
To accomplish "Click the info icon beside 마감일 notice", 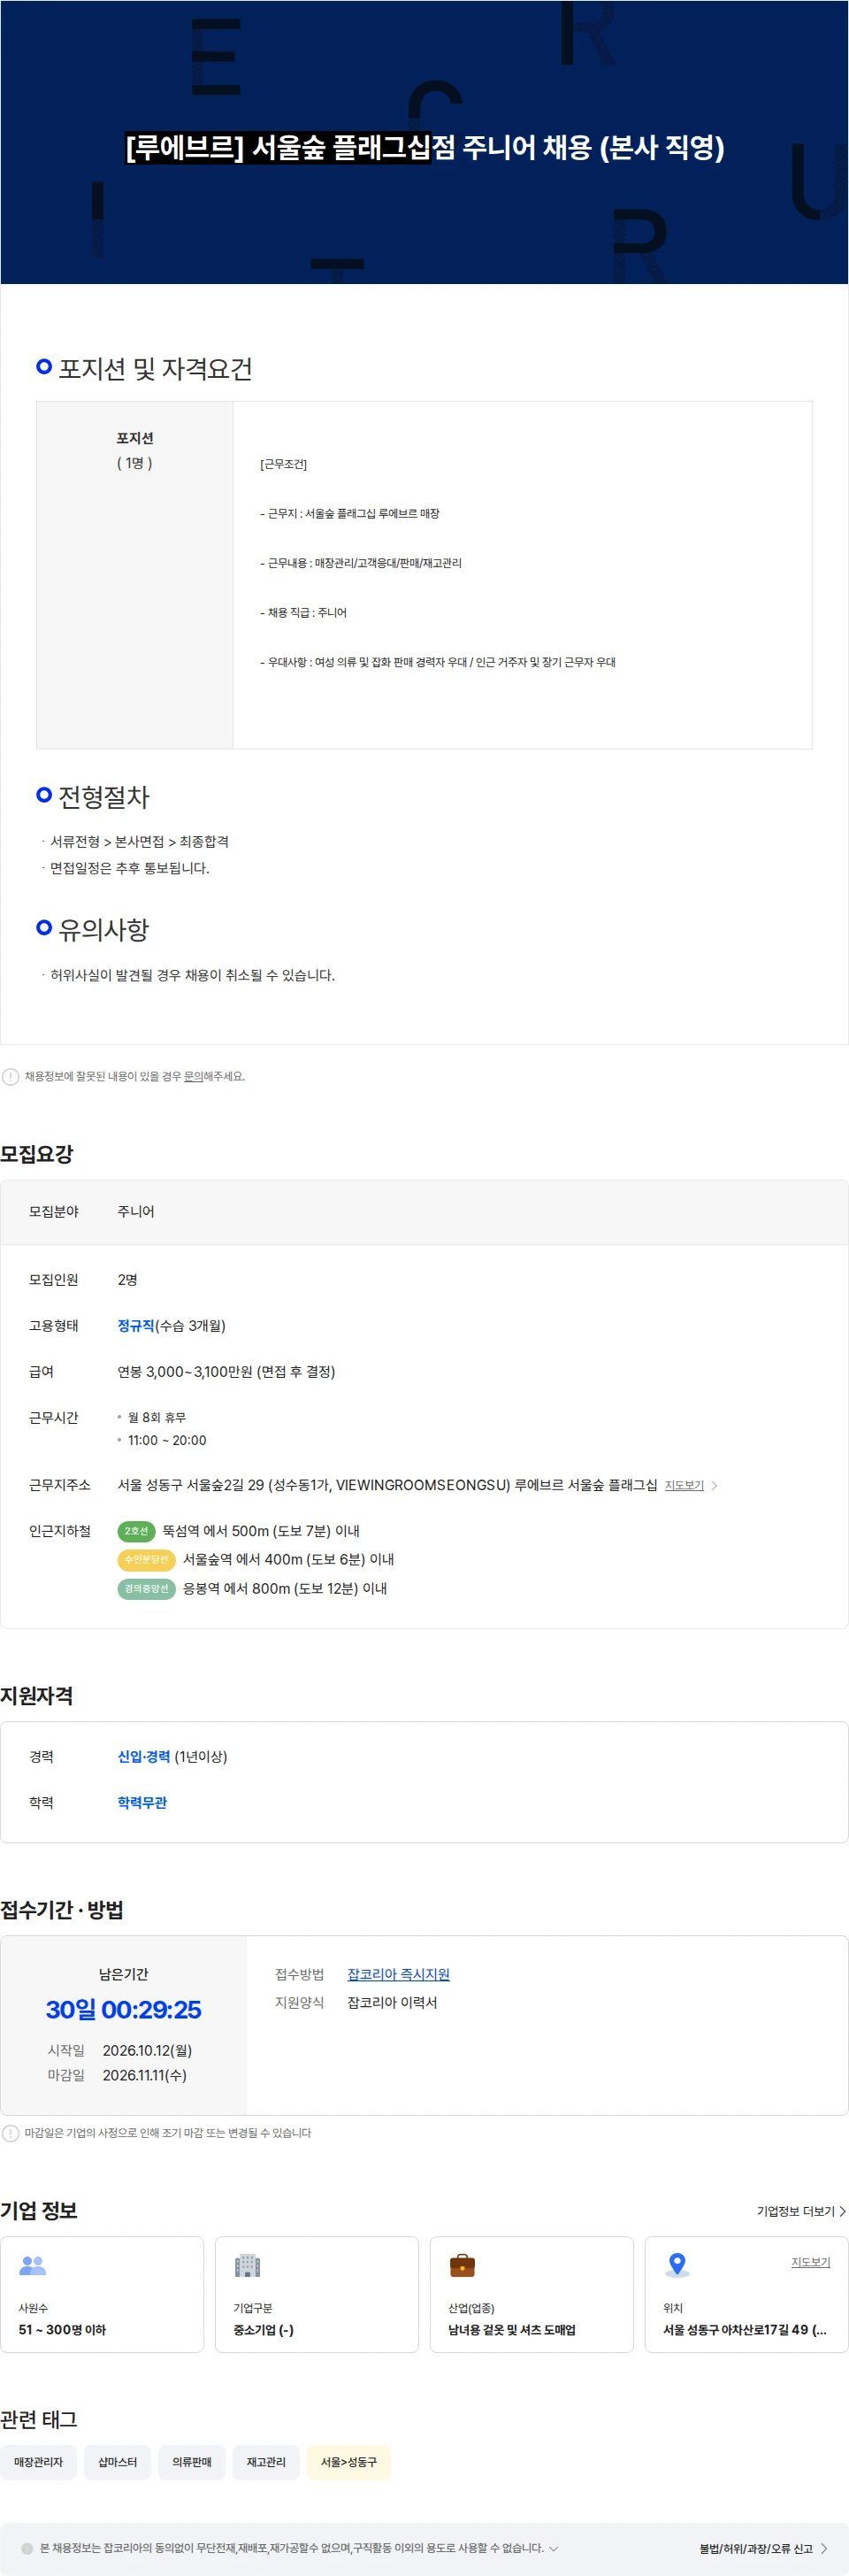I will click(10, 2133).
